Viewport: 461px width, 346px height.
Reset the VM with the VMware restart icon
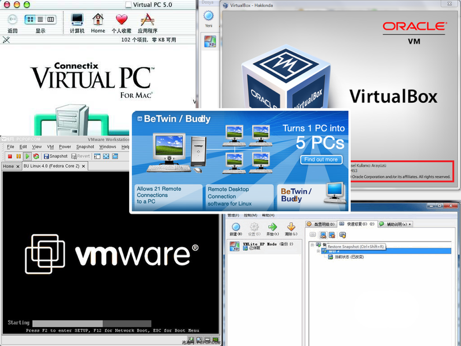[x=36, y=156]
